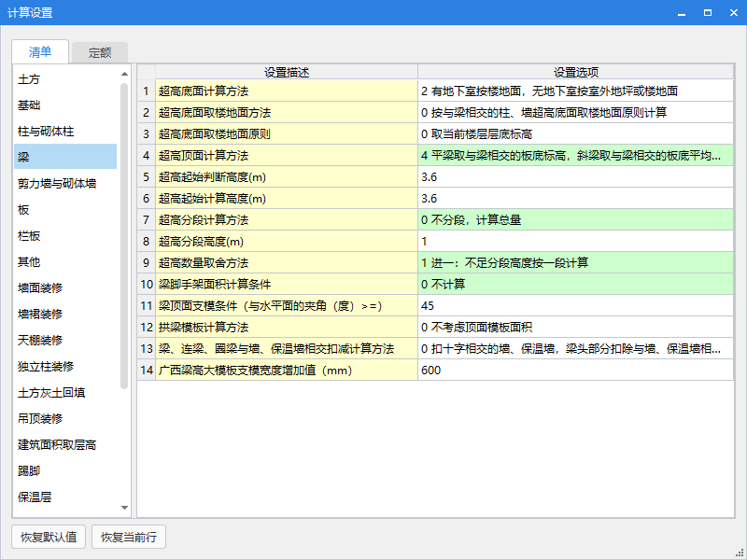Click description cell 梁脚手架面积计算条件
The height and width of the screenshot is (560, 747).
[287, 284]
